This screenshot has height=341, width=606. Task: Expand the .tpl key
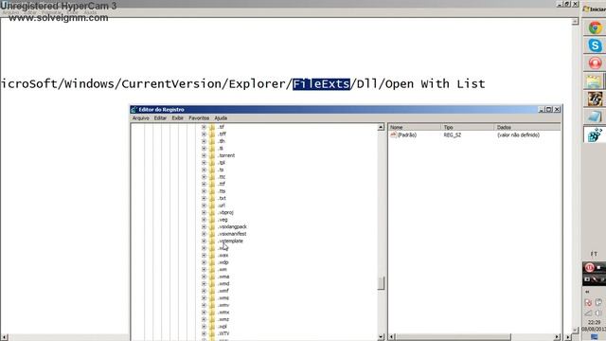tap(204, 163)
